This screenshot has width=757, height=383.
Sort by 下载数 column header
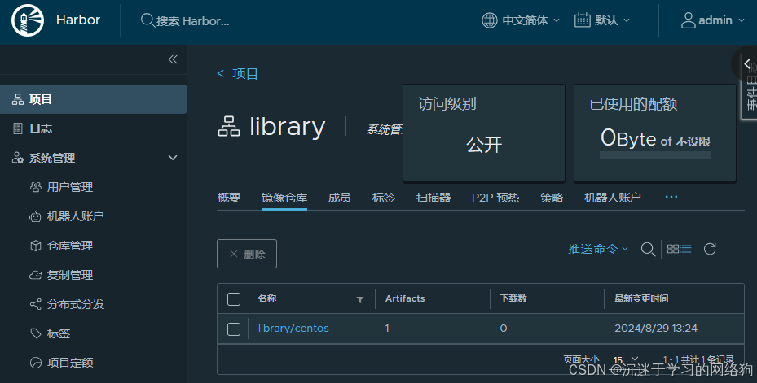click(x=513, y=298)
